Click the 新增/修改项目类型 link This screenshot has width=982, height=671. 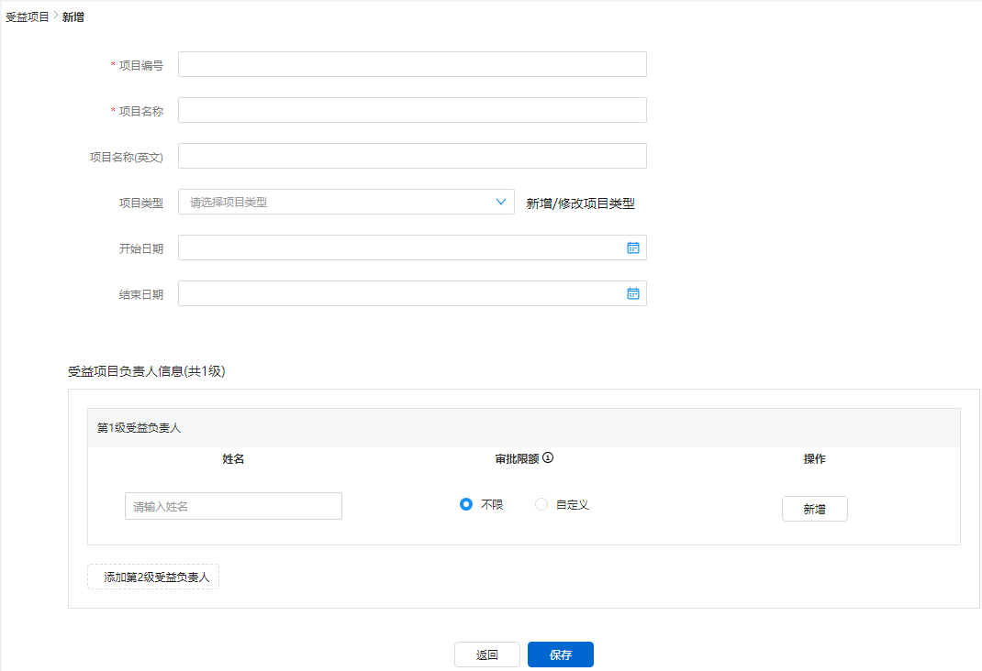(x=581, y=203)
